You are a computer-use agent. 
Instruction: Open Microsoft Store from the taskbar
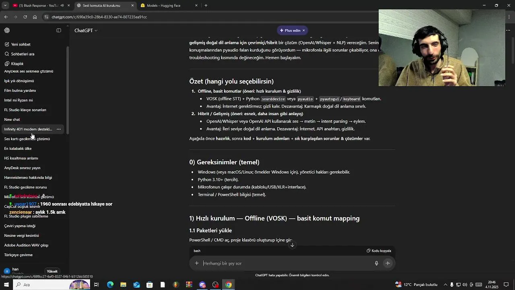(x=150, y=285)
